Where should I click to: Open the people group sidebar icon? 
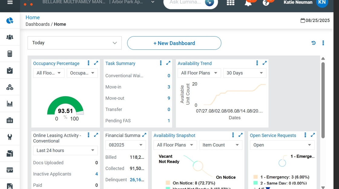click(x=10, y=37)
